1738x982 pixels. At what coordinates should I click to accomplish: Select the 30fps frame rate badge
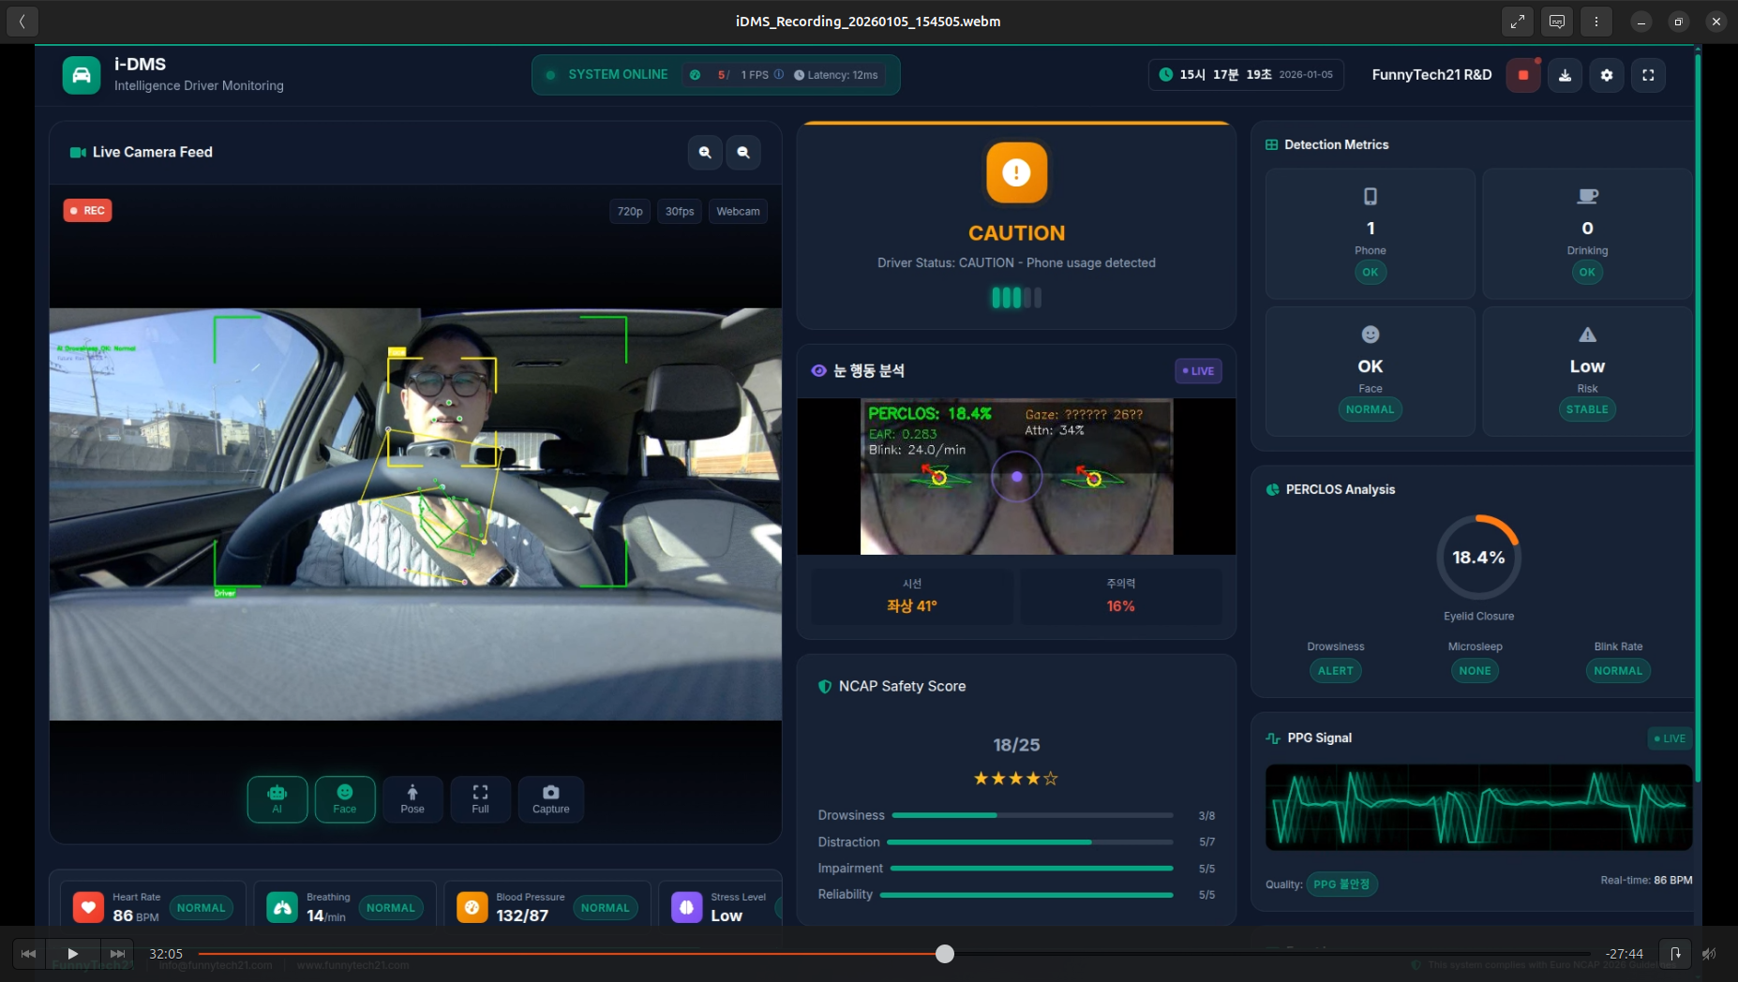680,212
